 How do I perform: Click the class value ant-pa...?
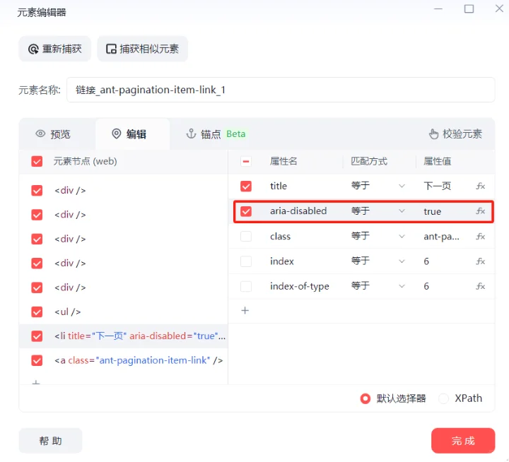pyautogui.click(x=441, y=237)
